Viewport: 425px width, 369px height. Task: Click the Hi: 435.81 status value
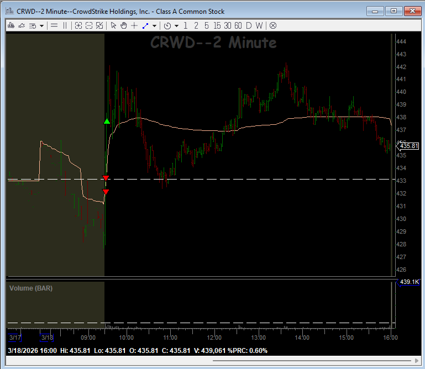click(75, 351)
